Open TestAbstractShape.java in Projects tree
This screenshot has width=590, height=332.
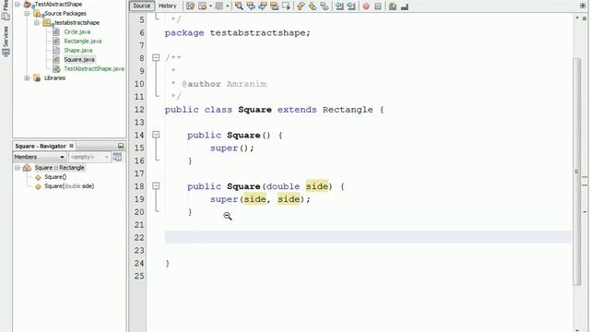[94, 69]
